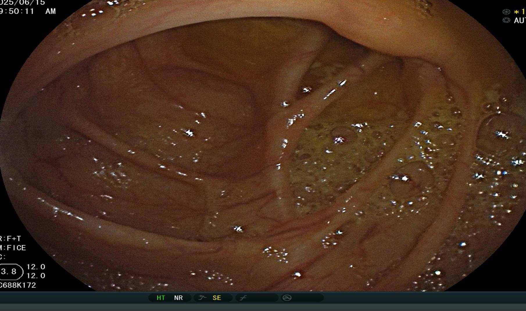Click the 9:50:11 timestamp
This screenshot has height=311, width=526.
click(17, 11)
